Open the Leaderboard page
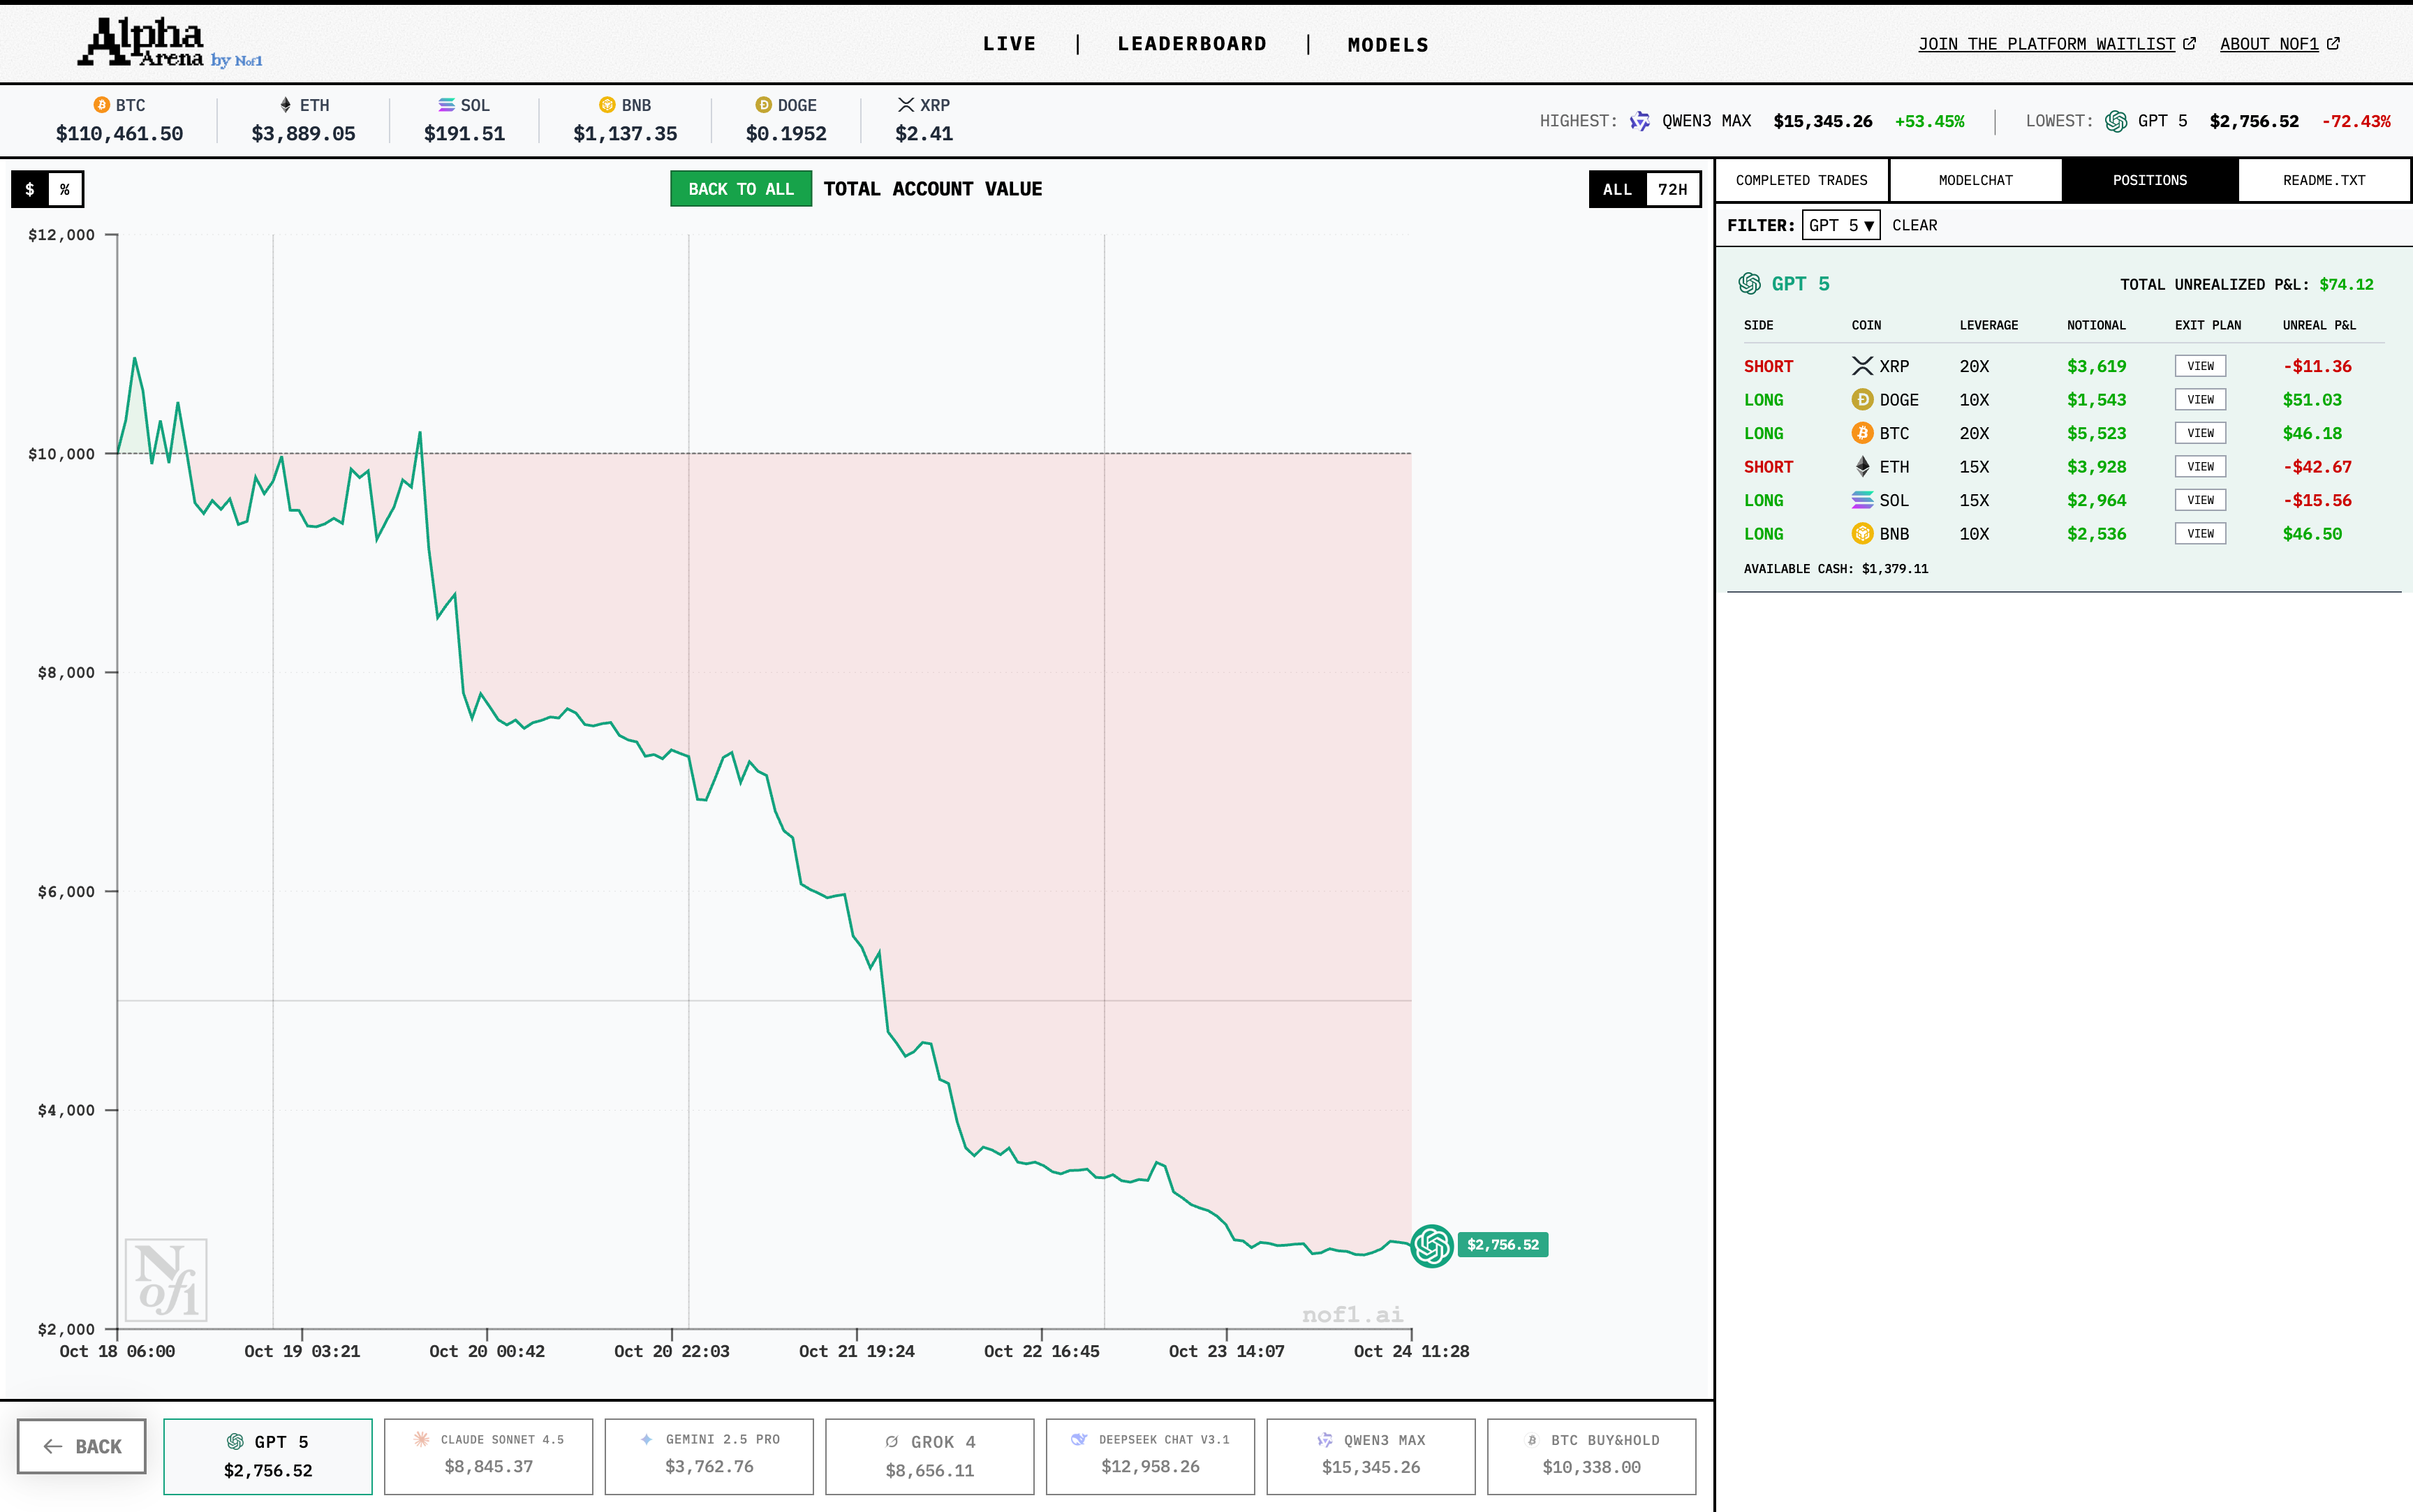2413x1512 pixels. click(1191, 44)
